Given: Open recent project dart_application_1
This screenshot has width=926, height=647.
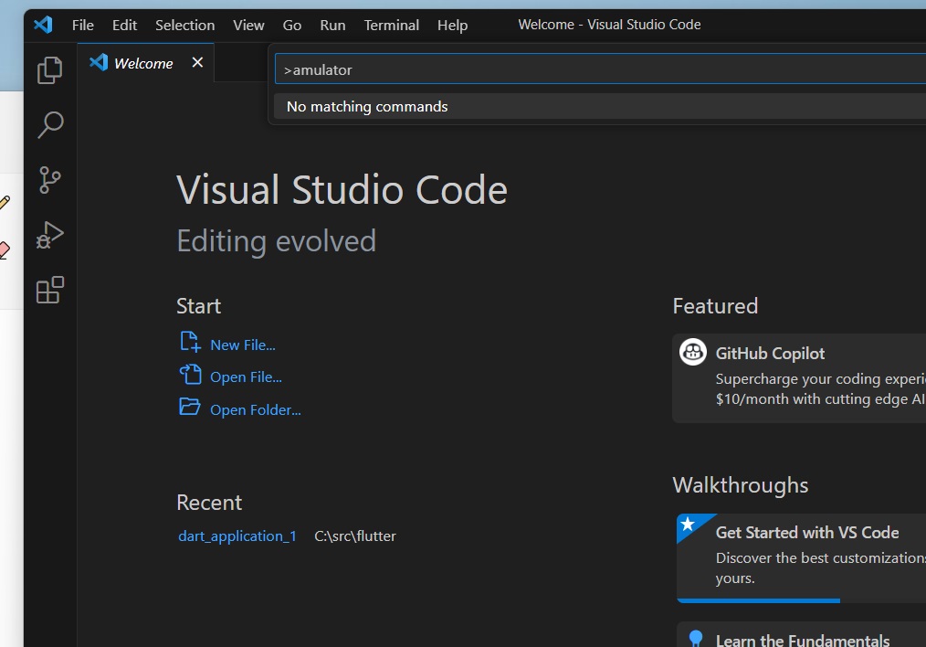Looking at the screenshot, I should (x=237, y=536).
